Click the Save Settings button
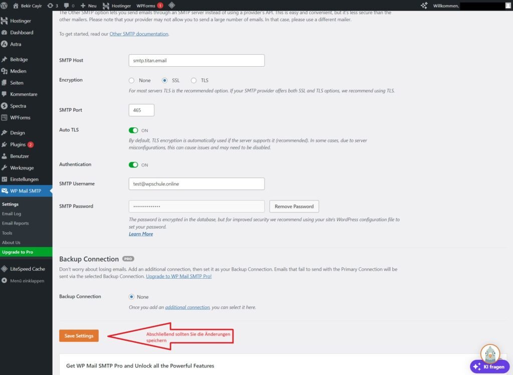The image size is (513, 375). [79, 336]
